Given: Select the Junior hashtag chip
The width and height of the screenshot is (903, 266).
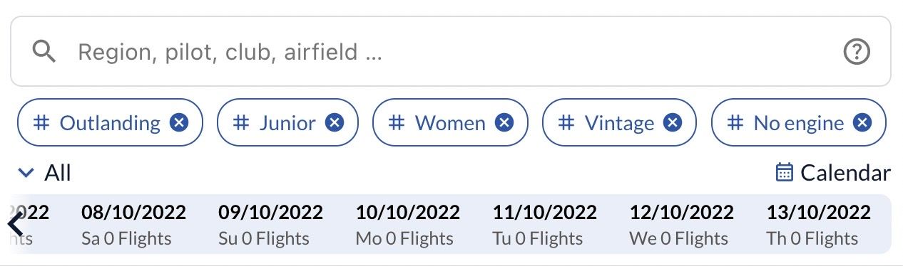Looking at the screenshot, I should pyautogui.click(x=287, y=123).
